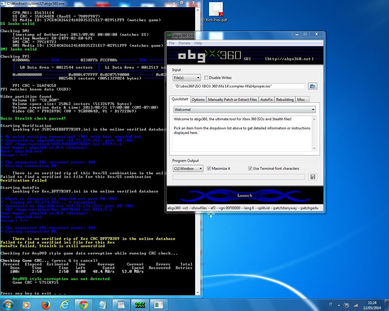Image resolution: width=389 pixels, height=311 pixels.
Task: Click the command line string status bar
Action: (243, 208)
